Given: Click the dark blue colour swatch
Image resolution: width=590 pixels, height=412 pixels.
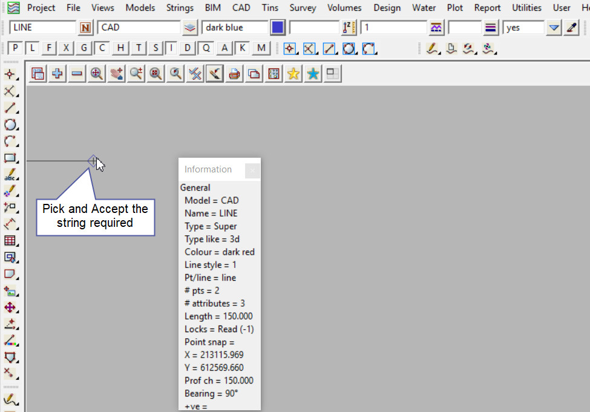Looking at the screenshot, I should click(x=278, y=28).
